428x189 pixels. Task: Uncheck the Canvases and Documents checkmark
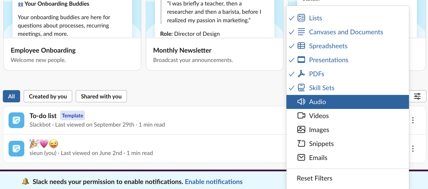click(x=291, y=32)
